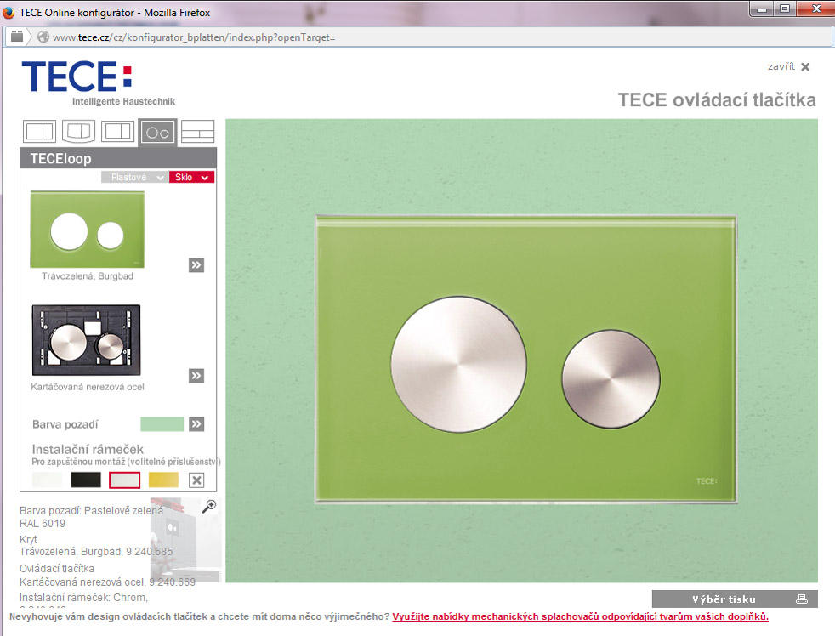Select the TECEloop two-circle design tab
The height and width of the screenshot is (636, 835).
pyautogui.click(x=158, y=133)
